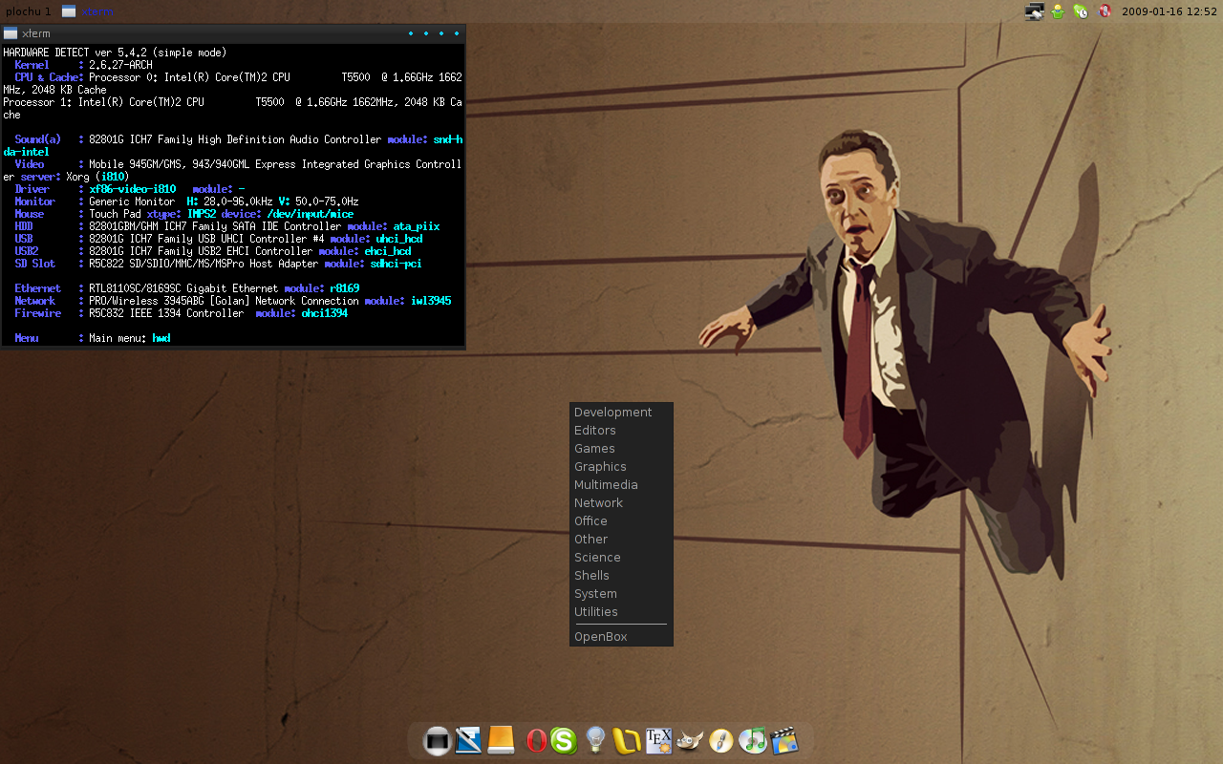The image size is (1223, 764).
Task: Click the xterm window title text
Action: coord(36,33)
